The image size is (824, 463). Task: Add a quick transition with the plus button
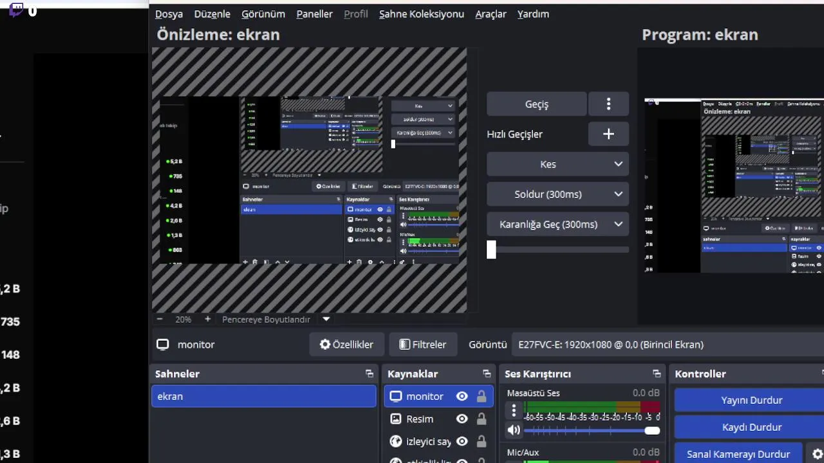click(x=608, y=134)
